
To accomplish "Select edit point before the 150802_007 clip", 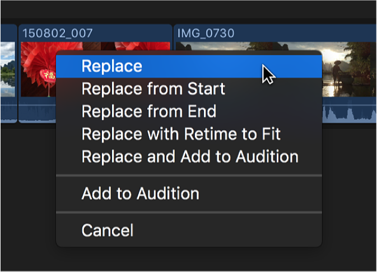I will click(18, 73).
